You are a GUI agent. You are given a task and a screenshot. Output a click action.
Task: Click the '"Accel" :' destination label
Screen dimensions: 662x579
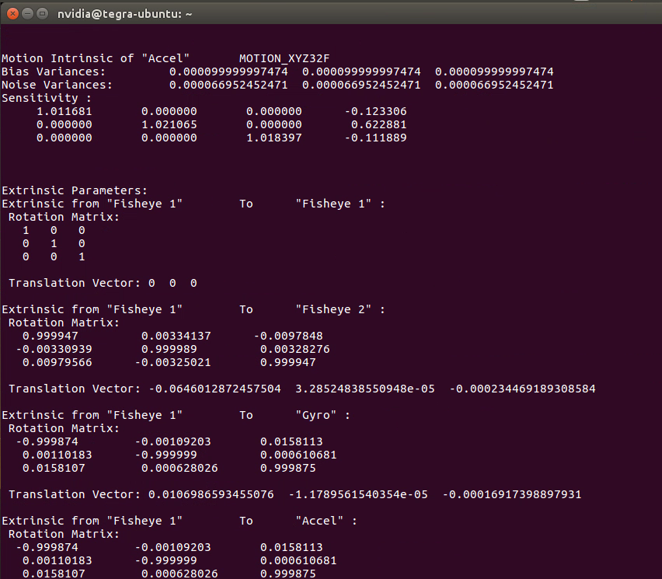326,521
